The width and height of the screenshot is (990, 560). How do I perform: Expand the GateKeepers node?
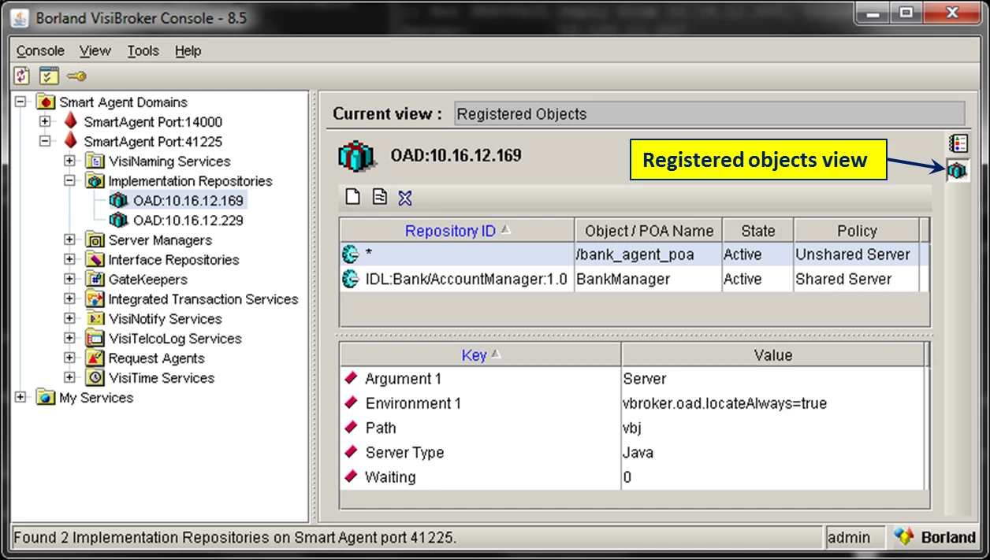pos(70,279)
